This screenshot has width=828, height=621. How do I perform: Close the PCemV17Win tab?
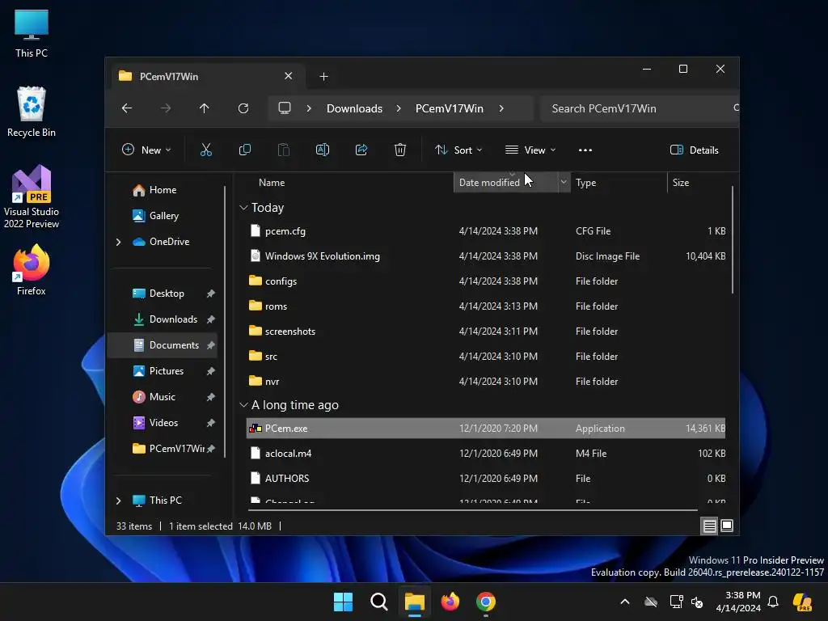click(x=289, y=76)
